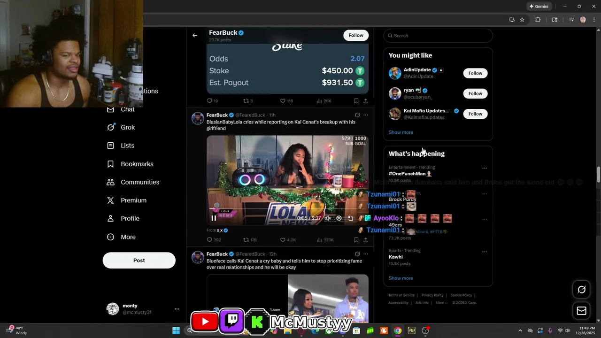Unmute the Lola News video
601x338 pixels.
pos(328,218)
